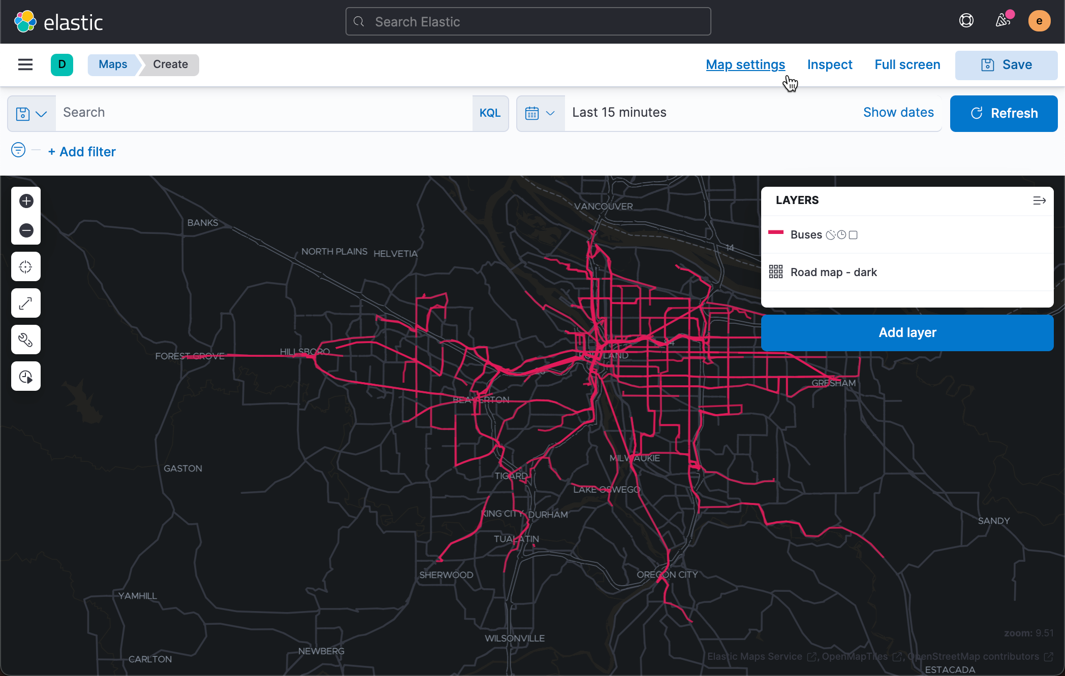
Task: Open the draw tools with the wrench icon
Action: click(x=26, y=340)
